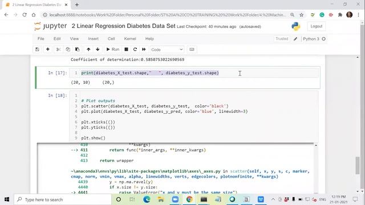The height and width of the screenshot is (205, 365).
Task: Show hidden system tray icons
Action: pos(273,199)
